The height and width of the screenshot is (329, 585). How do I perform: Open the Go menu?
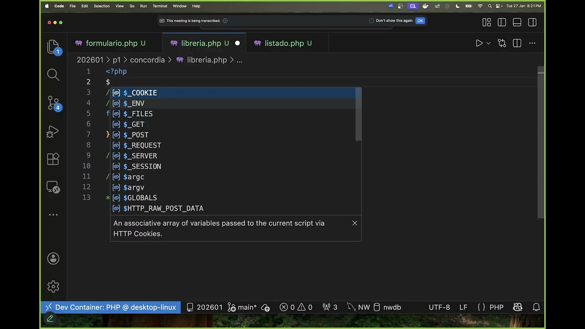tap(132, 6)
